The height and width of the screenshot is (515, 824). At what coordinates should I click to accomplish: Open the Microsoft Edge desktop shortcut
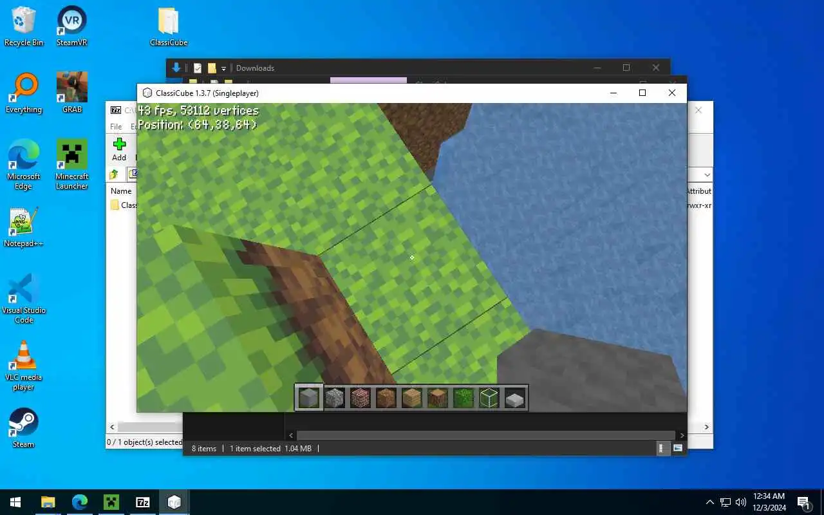click(x=24, y=164)
